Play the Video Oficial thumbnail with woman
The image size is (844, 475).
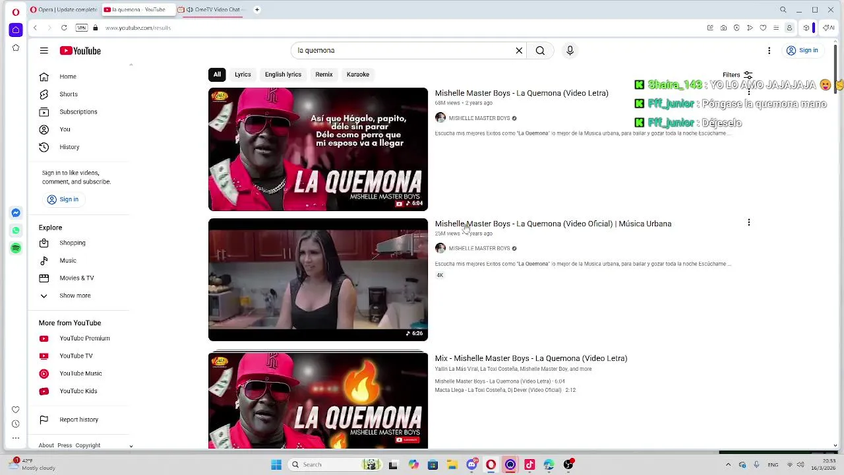click(x=318, y=280)
